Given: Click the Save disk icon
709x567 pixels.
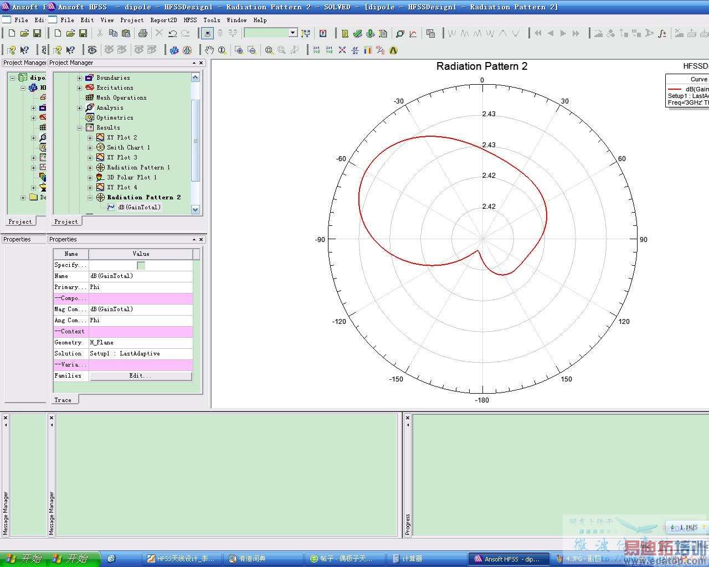Looking at the screenshot, I should [83, 34].
